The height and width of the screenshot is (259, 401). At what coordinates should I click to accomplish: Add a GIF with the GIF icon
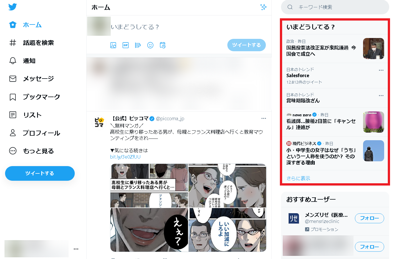(126, 45)
